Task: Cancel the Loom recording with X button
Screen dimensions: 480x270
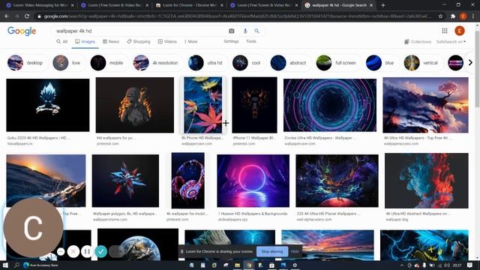Action: (x=73, y=252)
